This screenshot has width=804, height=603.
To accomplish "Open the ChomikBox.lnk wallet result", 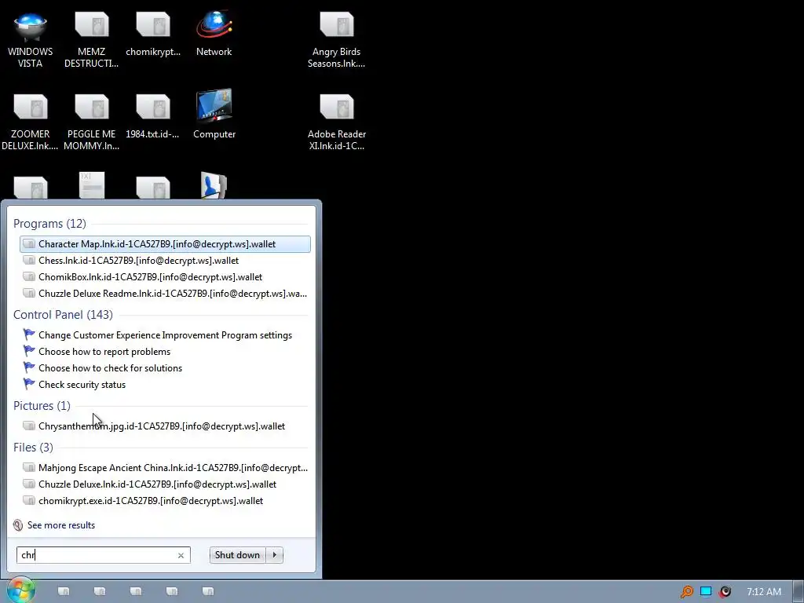I will pyautogui.click(x=165, y=277).
